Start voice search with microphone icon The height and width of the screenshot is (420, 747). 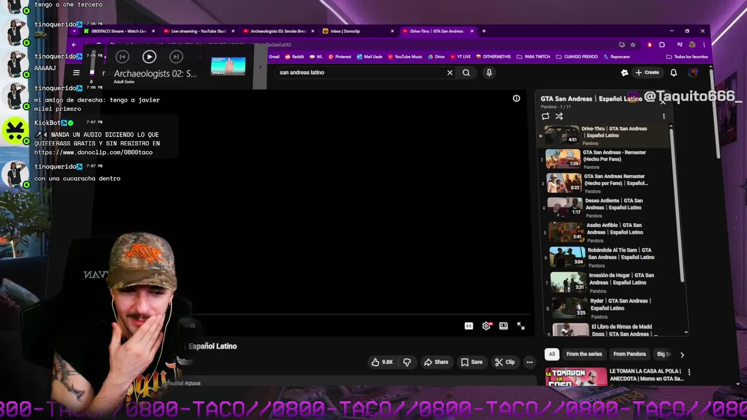point(489,72)
